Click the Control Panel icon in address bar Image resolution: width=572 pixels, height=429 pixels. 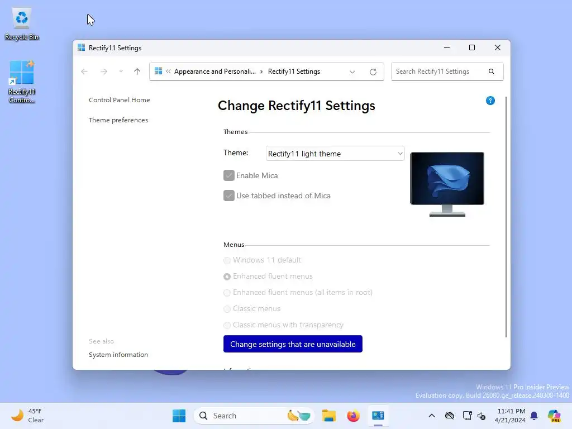[x=158, y=71]
